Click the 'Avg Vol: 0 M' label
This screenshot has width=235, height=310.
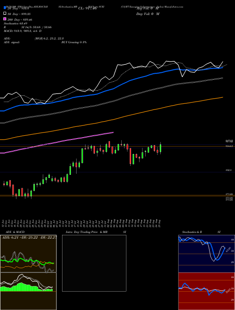click(147, 8)
